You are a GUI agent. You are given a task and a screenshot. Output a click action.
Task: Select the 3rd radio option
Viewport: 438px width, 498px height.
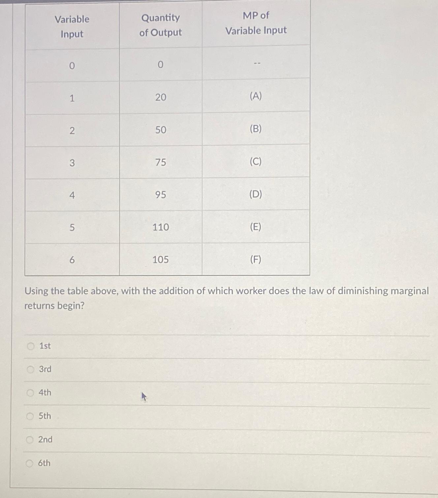pos(30,369)
